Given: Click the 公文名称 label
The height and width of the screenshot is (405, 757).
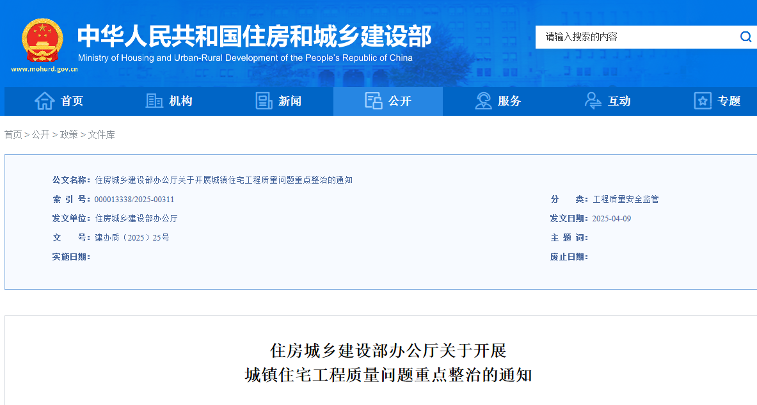Looking at the screenshot, I should (72, 180).
